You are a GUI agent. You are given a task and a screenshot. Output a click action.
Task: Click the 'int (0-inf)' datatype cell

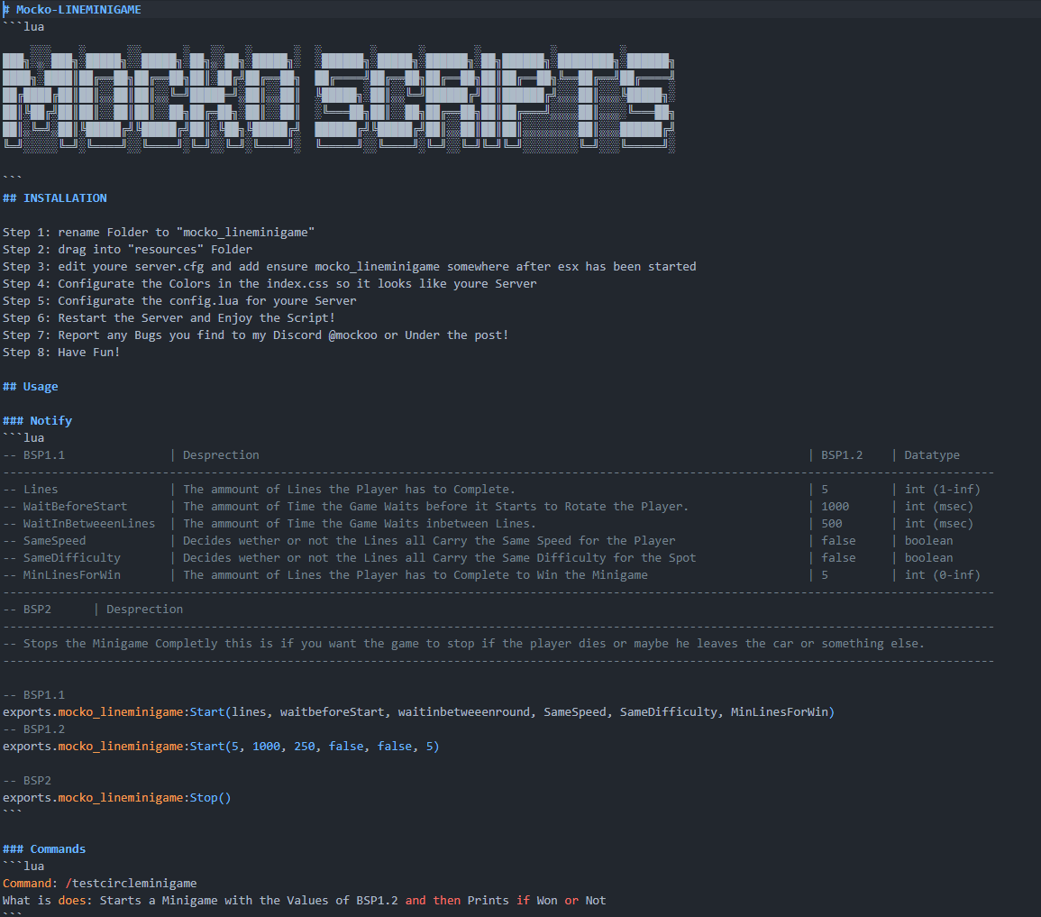[942, 575]
